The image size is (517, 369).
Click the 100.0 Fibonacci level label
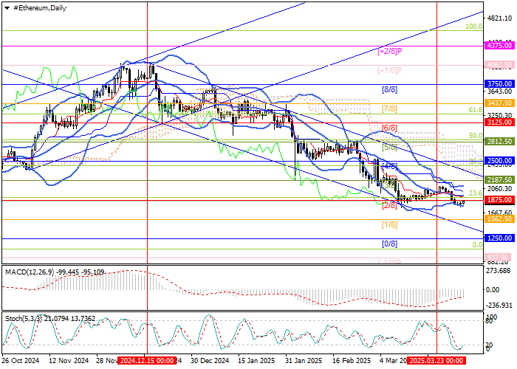tap(473, 26)
